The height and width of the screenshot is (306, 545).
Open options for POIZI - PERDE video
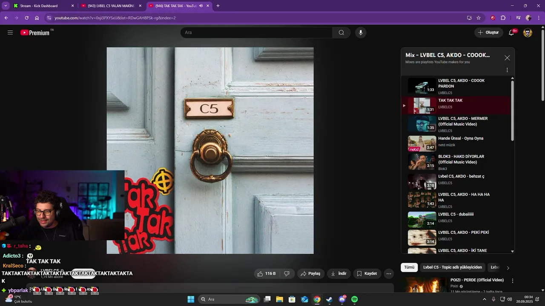tap(513, 281)
